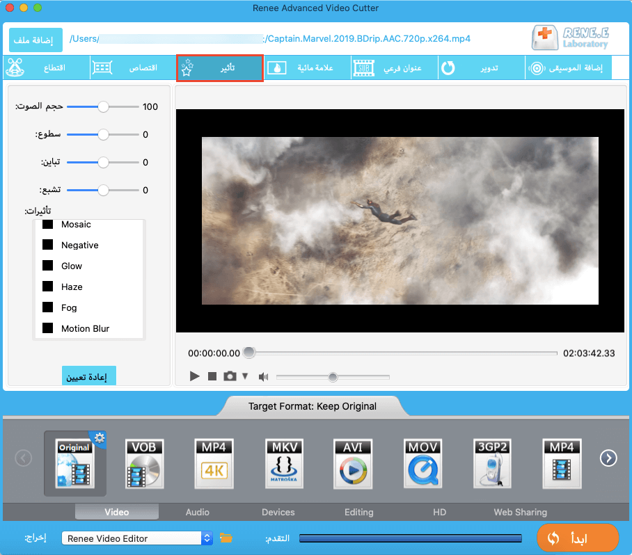
Task: Open the Renee Video Editor output dropdown
Action: 137,538
